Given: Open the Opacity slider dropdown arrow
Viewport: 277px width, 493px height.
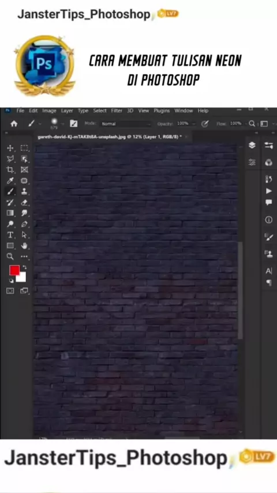Looking at the screenshot, I should pyautogui.click(x=194, y=124).
